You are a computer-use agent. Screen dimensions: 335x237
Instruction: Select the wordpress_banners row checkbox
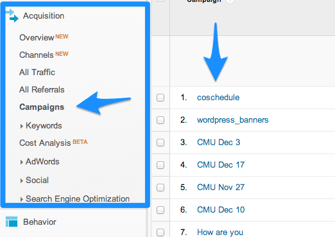coord(160,120)
